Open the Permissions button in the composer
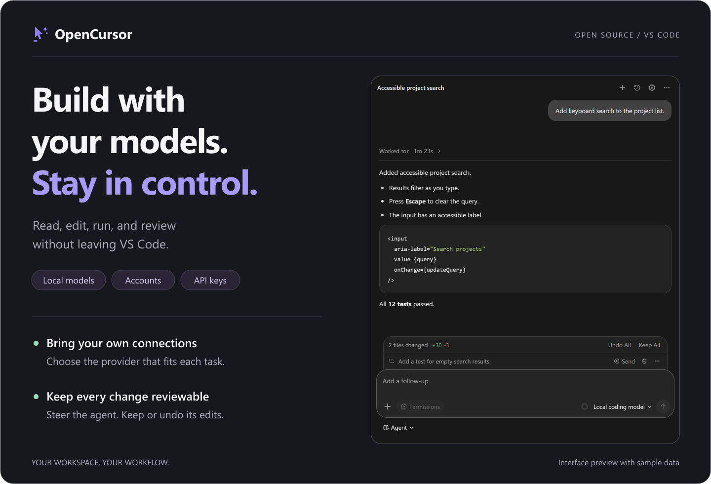The image size is (711, 484). pos(421,406)
